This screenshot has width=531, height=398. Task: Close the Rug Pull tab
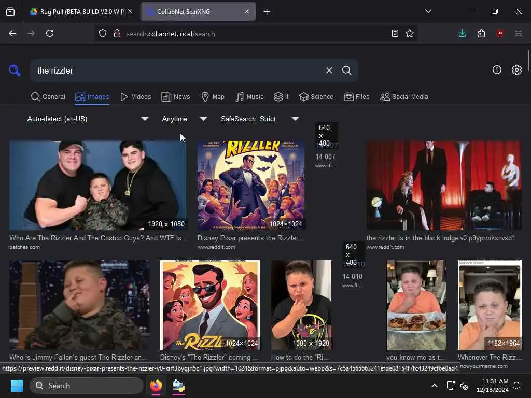coord(130,11)
